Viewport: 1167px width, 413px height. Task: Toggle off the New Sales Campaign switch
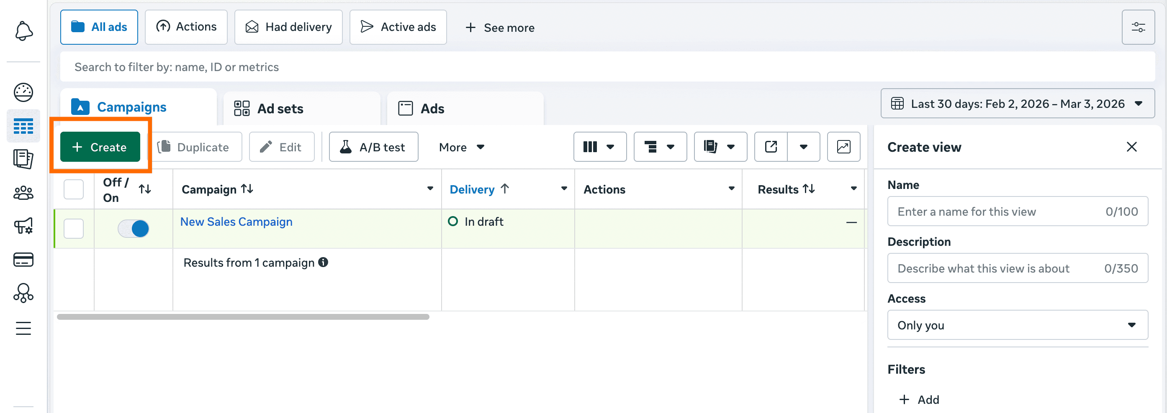pyautogui.click(x=134, y=228)
